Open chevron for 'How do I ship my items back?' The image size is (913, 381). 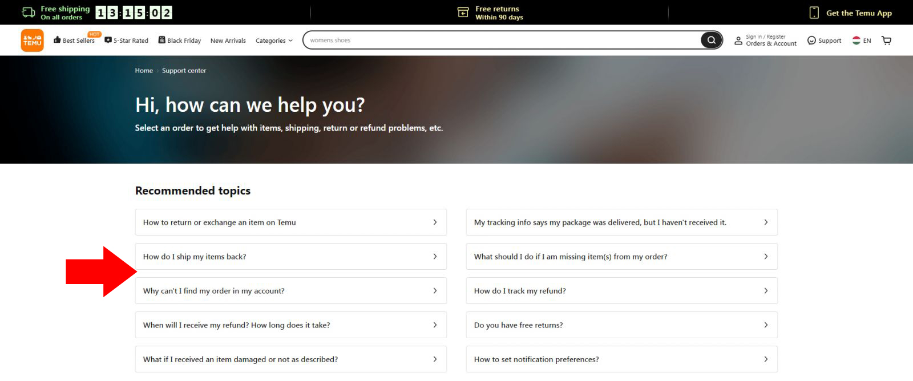435,257
